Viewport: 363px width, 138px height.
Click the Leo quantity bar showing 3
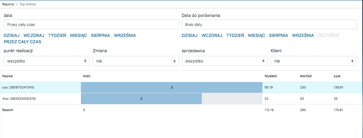click(172, 87)
